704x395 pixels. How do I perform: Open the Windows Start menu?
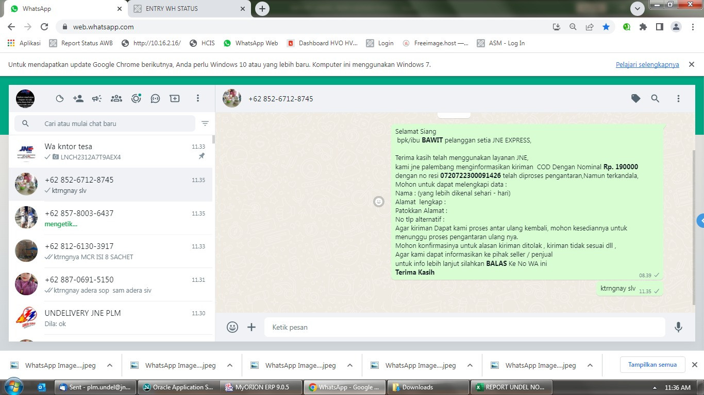tap(13, 387)
